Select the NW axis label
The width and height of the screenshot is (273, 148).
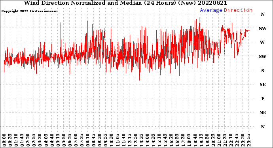click(x=263, y=28)
